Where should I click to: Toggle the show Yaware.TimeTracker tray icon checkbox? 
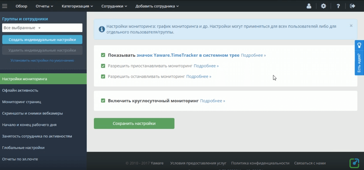(103, 55)
